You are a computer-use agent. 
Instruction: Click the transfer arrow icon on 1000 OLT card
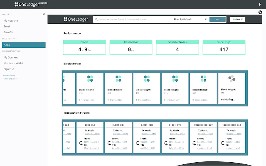coord(81,143)
